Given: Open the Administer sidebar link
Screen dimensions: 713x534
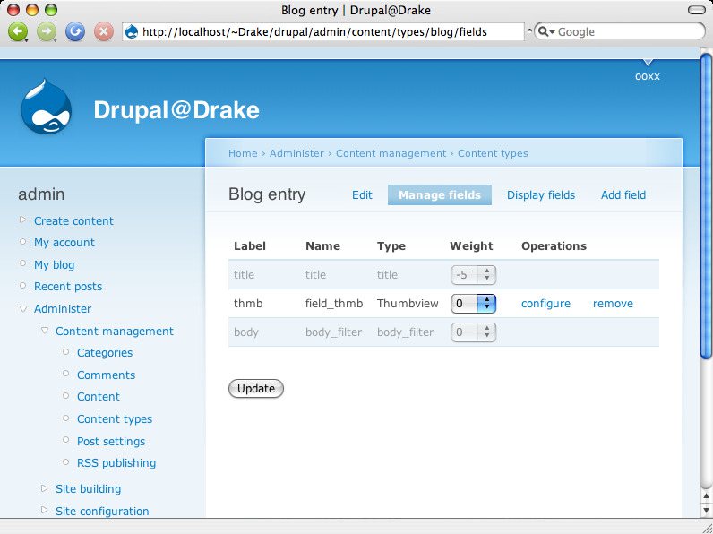Looking at the screenshot, I should coord(63,309).
